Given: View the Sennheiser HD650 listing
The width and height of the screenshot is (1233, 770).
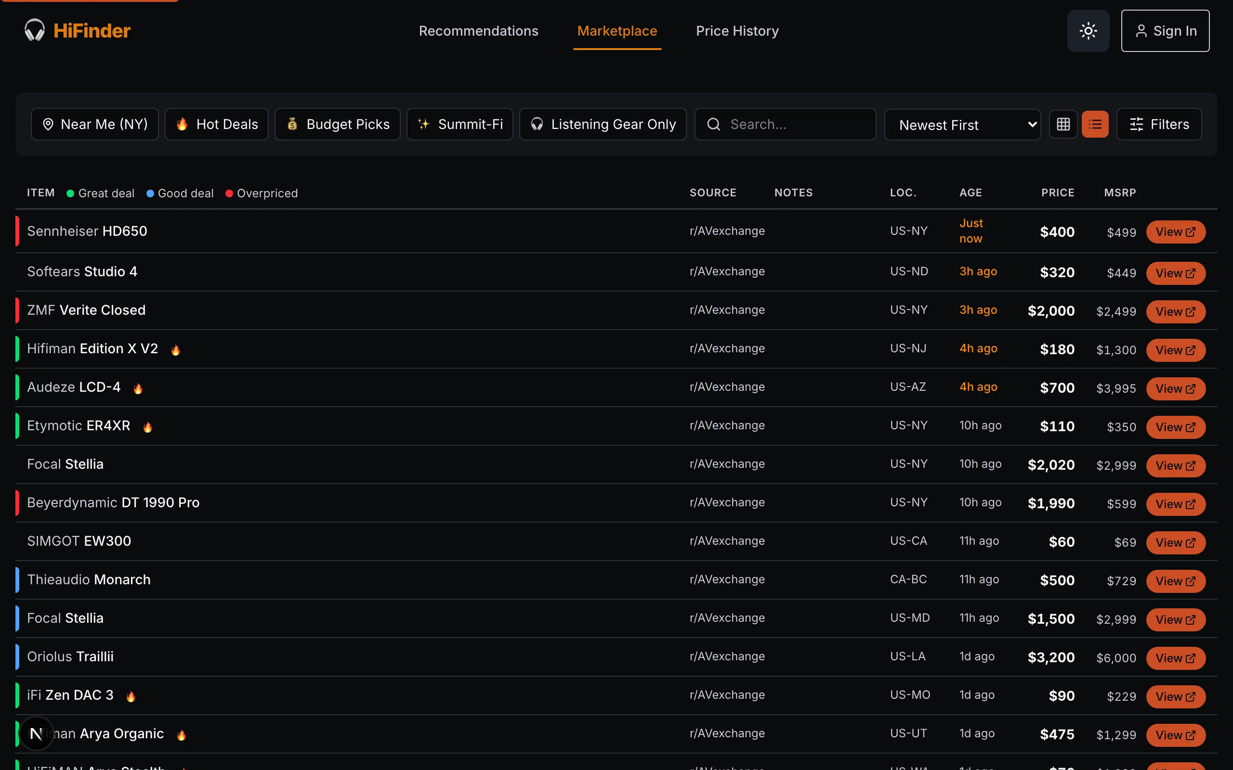Looking at the screenshot, I should (x=1175, y=232).
